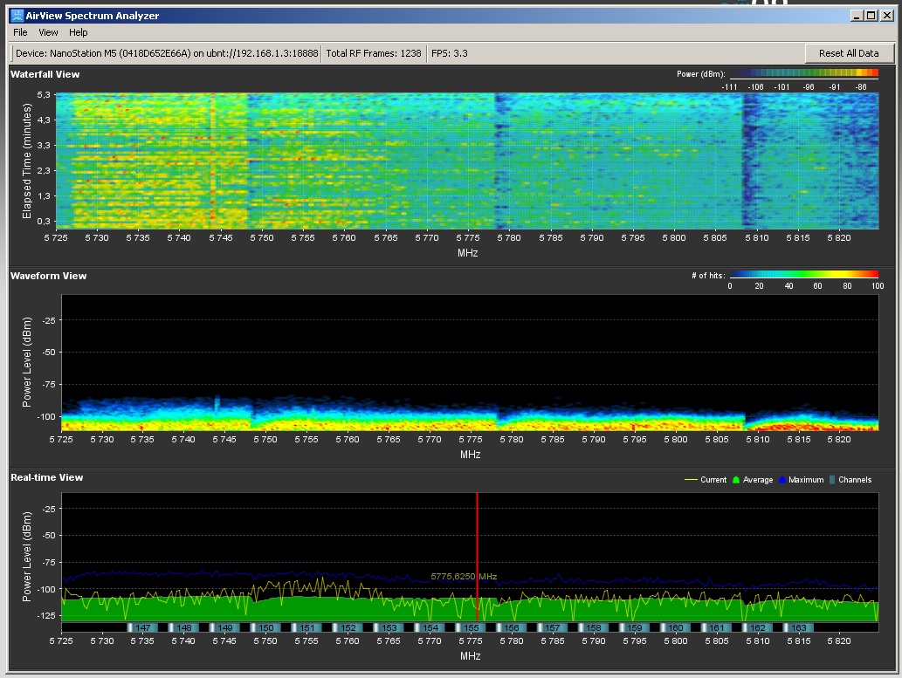Click the Device NanoStation M5 status text
The height and width of the screenshot is (678, 902).
click(x=167, y=53)
